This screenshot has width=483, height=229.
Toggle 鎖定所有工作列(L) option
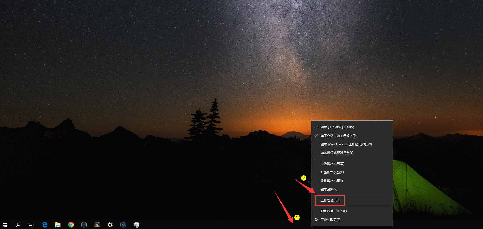tap(352, 211)
